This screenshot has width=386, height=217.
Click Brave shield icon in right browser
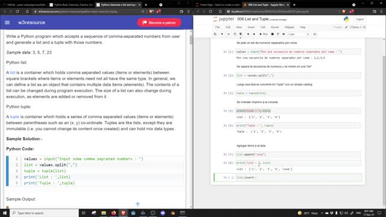[344, 11]
